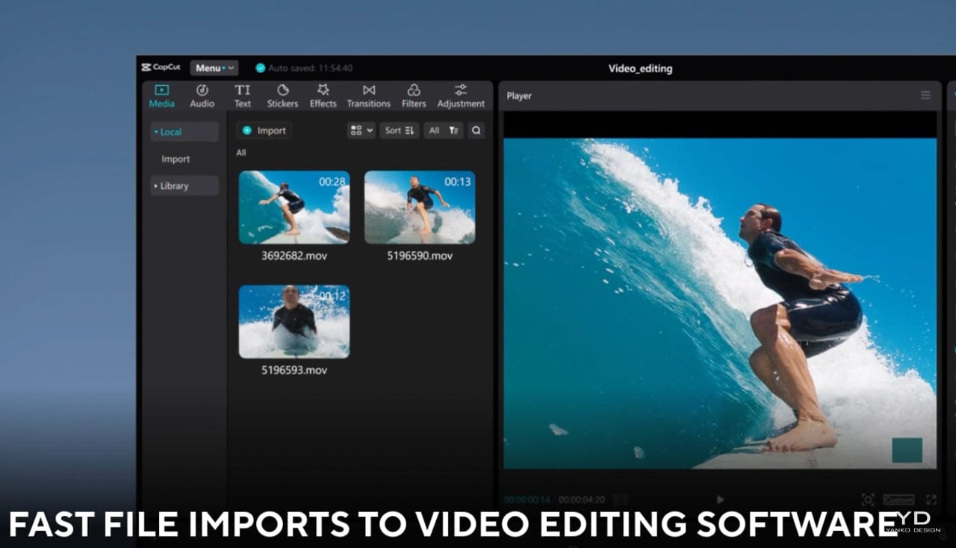The image size is (956, 548).
Task: Open the Stickers panel
Action: click(x=282, y=96)
